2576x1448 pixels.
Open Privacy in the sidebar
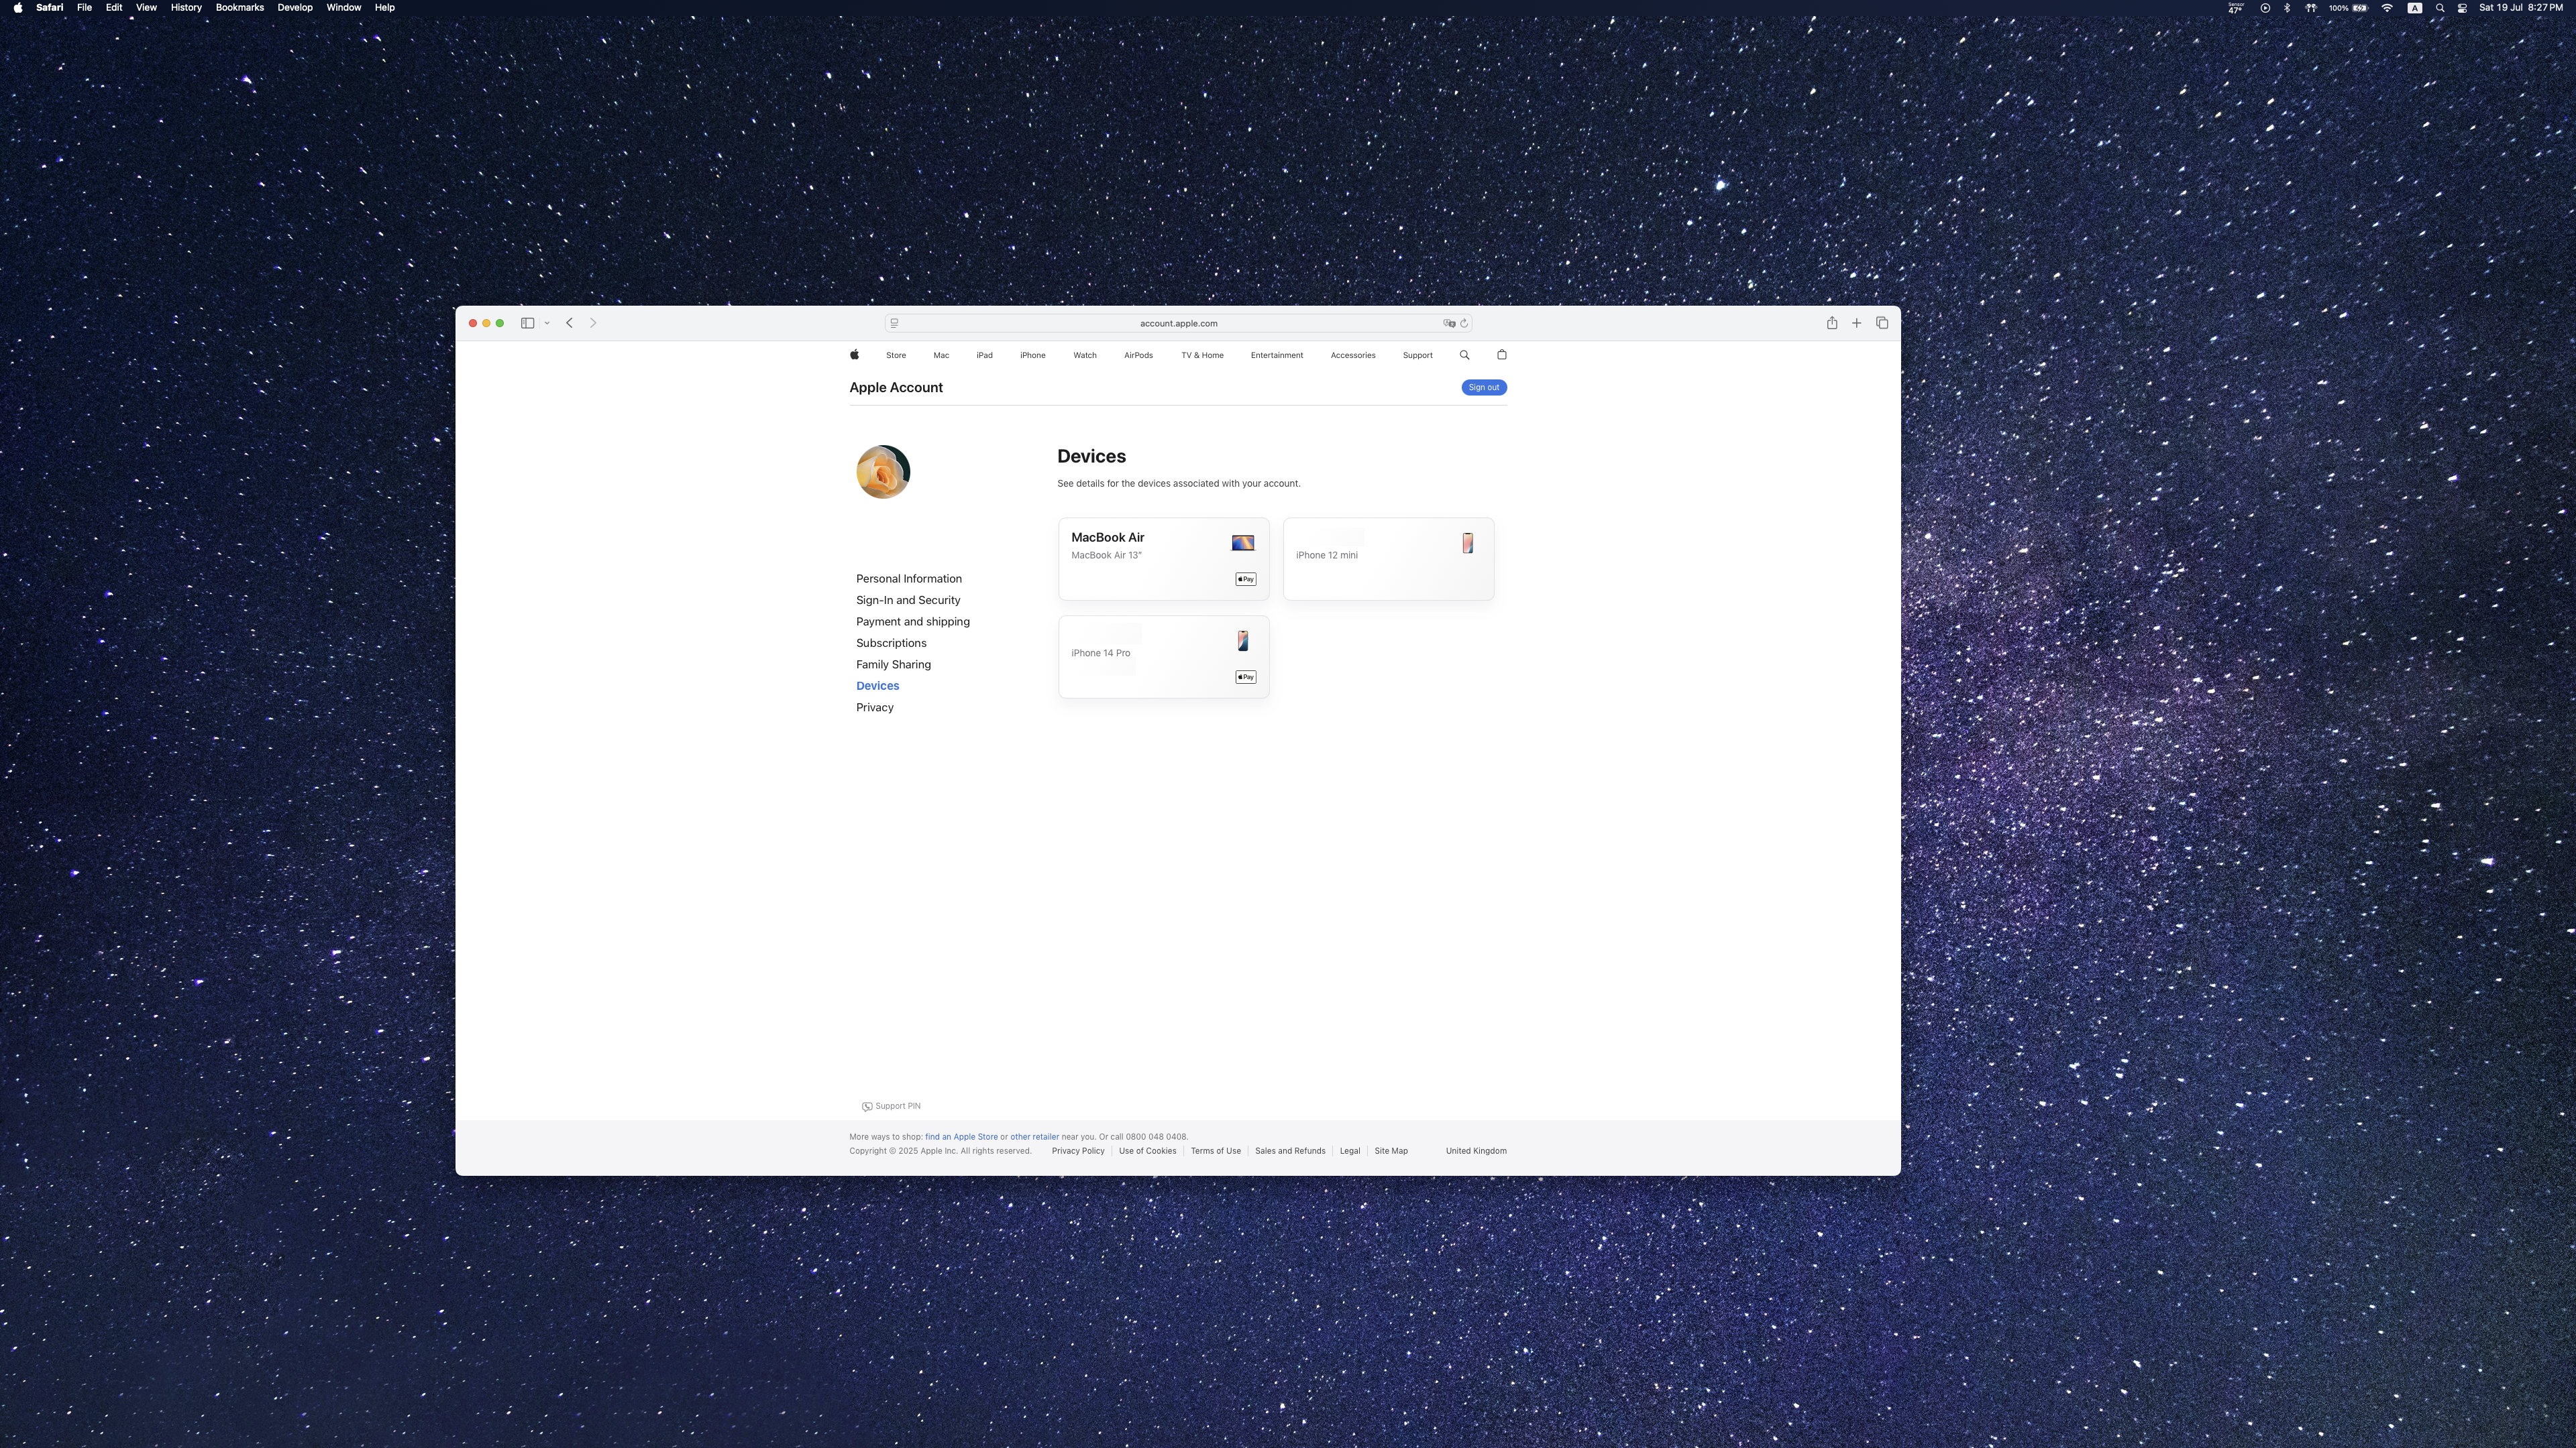[x=875, y=707]
